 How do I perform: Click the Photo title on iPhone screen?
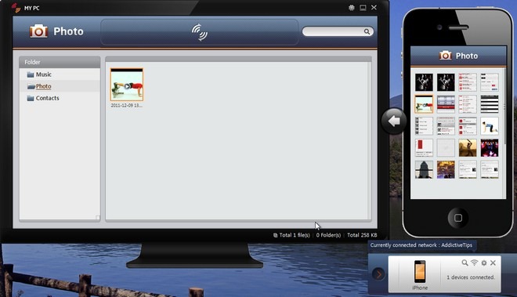point(467,56)
